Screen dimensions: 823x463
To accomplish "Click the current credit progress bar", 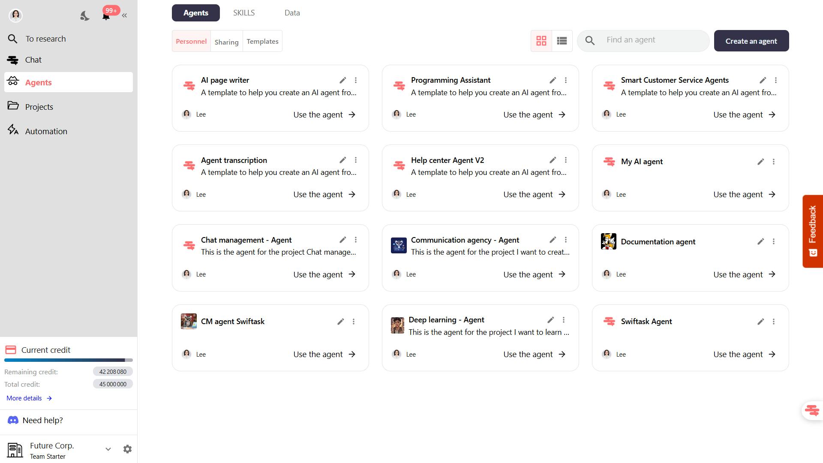I will click(69, 360).
